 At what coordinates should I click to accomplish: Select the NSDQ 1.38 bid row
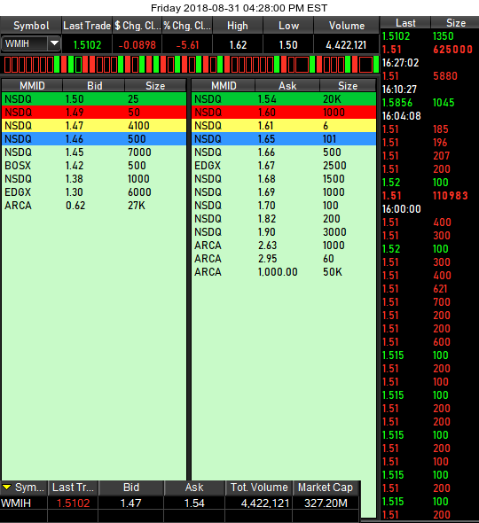pos(94,179)
